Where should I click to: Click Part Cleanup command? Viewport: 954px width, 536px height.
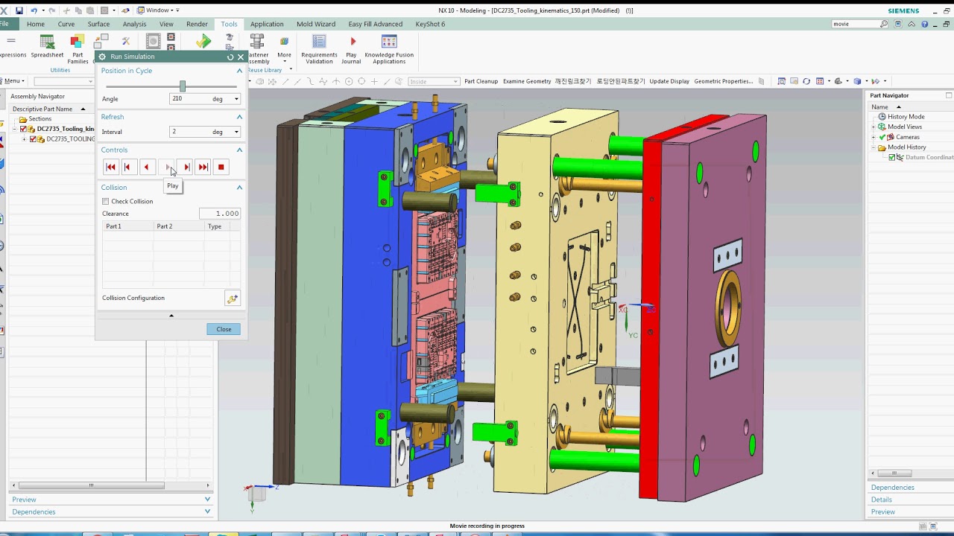[x=481, y=81]
